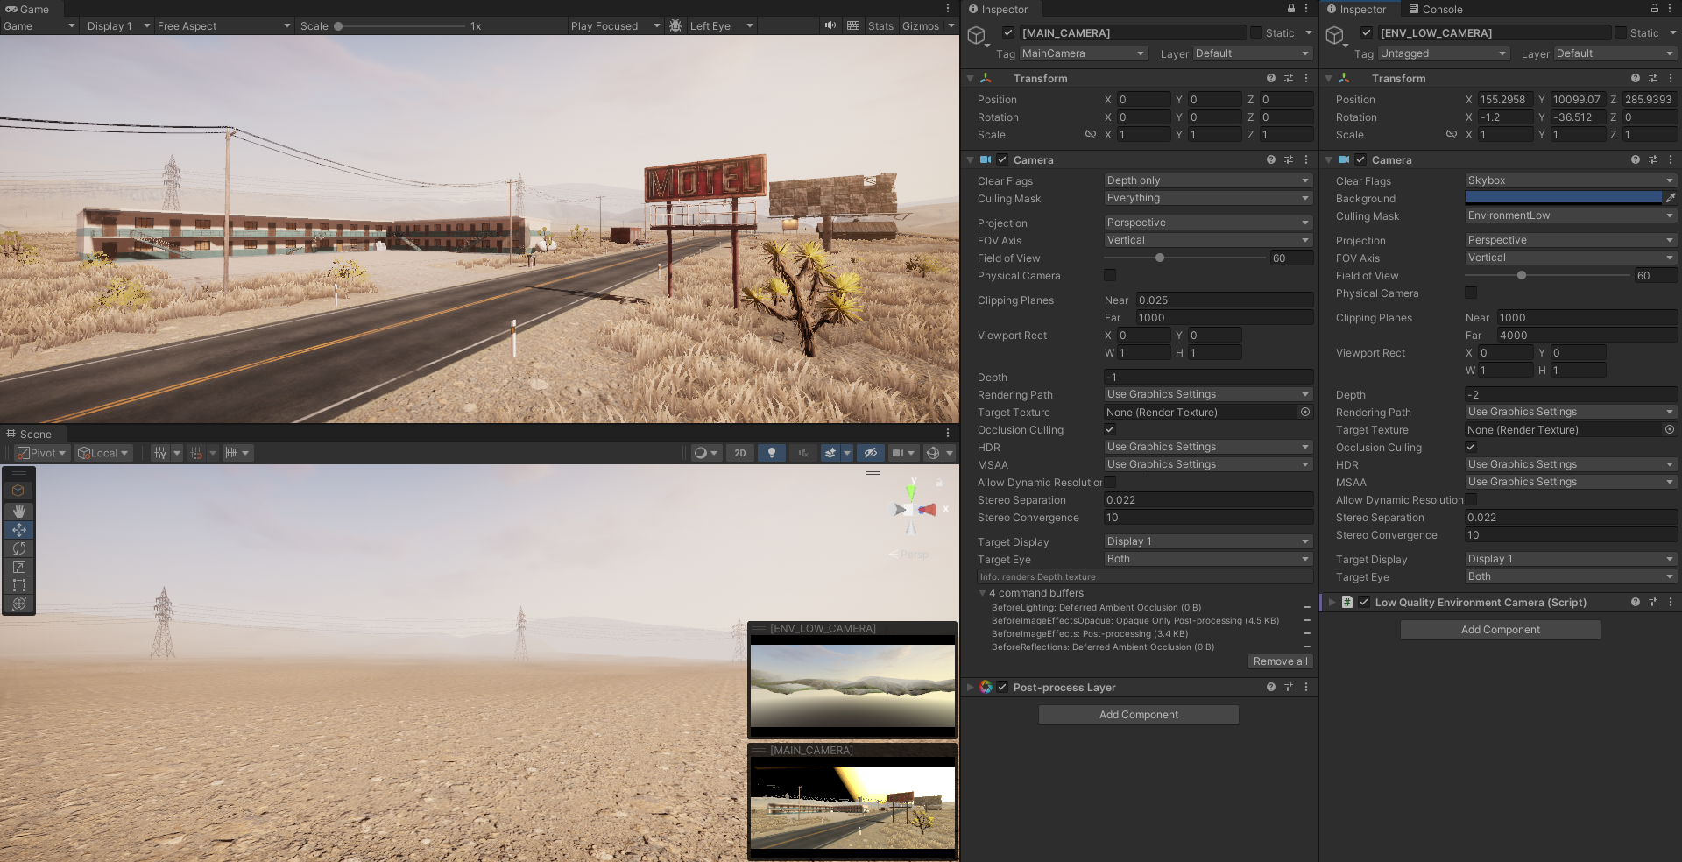
Task: Click snap increment ruler icon in Scene toolbar
Action: [x=231, y=453]
